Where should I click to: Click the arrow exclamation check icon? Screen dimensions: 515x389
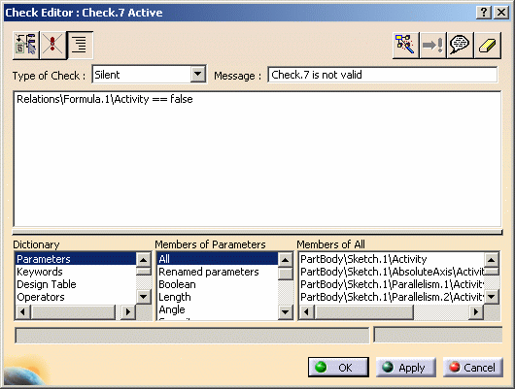click(x=432, y=46)
